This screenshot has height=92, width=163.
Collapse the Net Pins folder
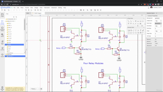coord(5,54)
